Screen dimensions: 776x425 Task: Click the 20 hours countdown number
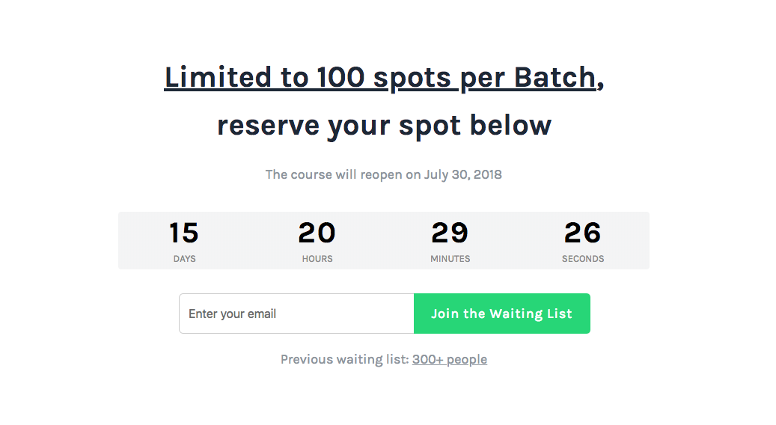click(x=317, y=233)
